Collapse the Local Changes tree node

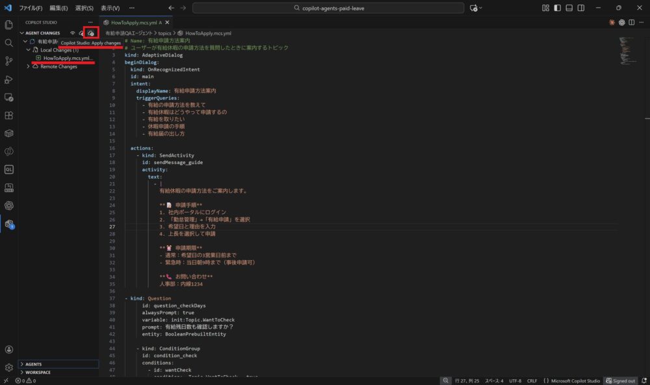click(28, 49)
